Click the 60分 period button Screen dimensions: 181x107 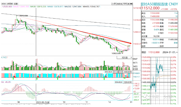click(4, 4)
